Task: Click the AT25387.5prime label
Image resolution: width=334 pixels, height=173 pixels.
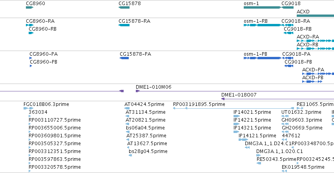Action: 146,136
